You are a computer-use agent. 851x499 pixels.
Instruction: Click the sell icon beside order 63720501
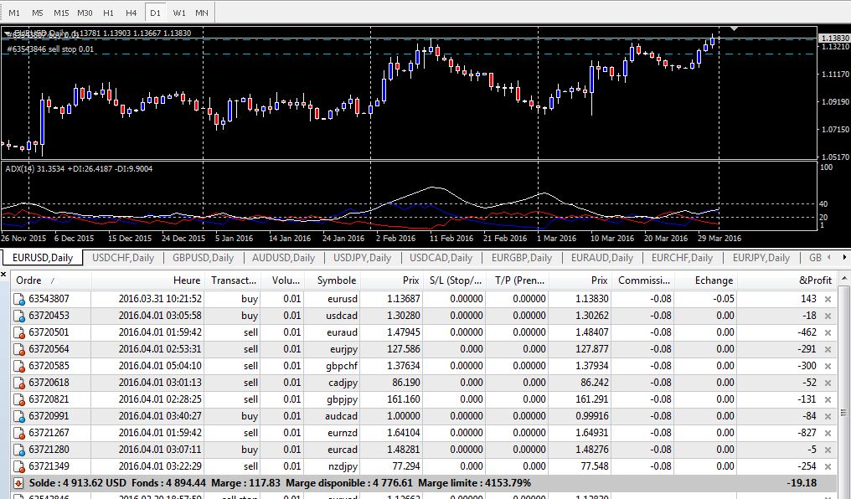[x=18, y=332]
